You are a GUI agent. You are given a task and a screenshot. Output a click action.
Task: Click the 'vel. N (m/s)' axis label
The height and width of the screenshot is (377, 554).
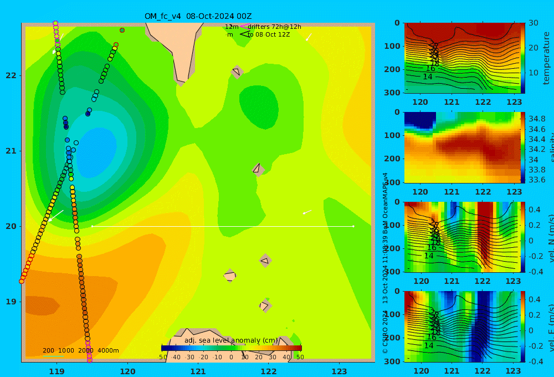551,238
